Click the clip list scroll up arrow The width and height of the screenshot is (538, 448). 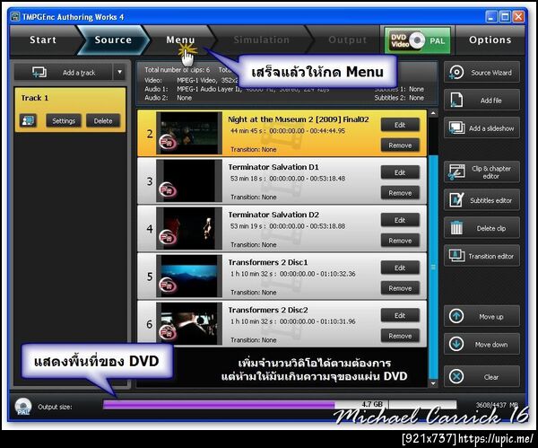click(x=433, y=113)
